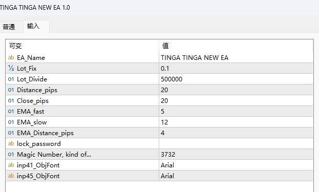Select the EMA_Distance_pips parameter row
Image resolution: width=319 pixels, height=192 pixels.
tap(160, 133)
